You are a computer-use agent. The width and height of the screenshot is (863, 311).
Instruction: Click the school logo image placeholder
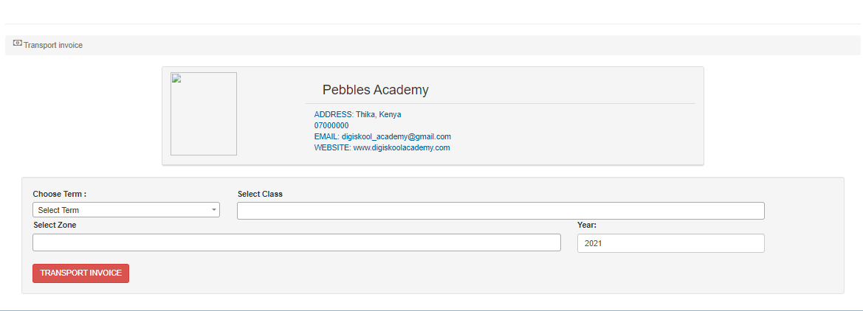(204, 113)
